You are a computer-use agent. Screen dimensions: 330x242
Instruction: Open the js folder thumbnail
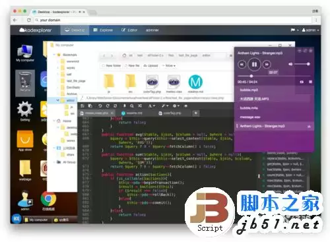(109, 84)
